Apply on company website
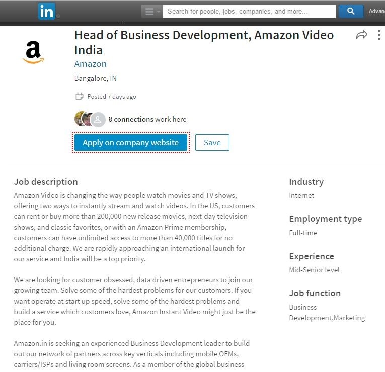This screenshot has height=372, width=385. click(x=131, y=142)
